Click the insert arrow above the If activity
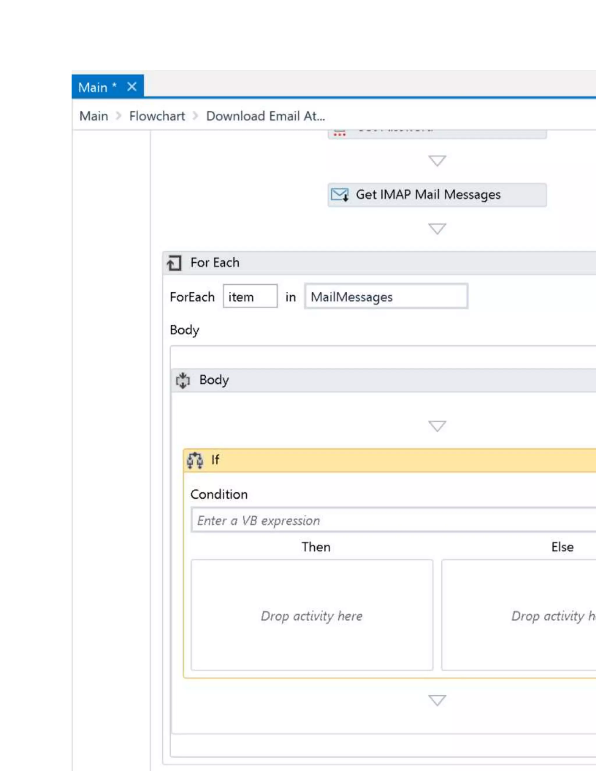The image size is (596, 771). pos(437,426)
